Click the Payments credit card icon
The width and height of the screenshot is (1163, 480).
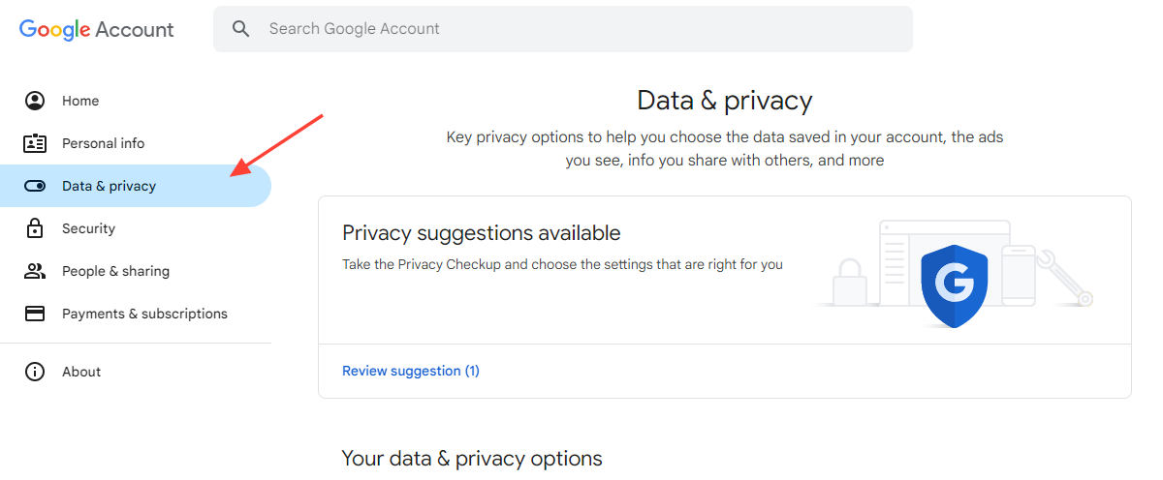click(x=35, y=314)
